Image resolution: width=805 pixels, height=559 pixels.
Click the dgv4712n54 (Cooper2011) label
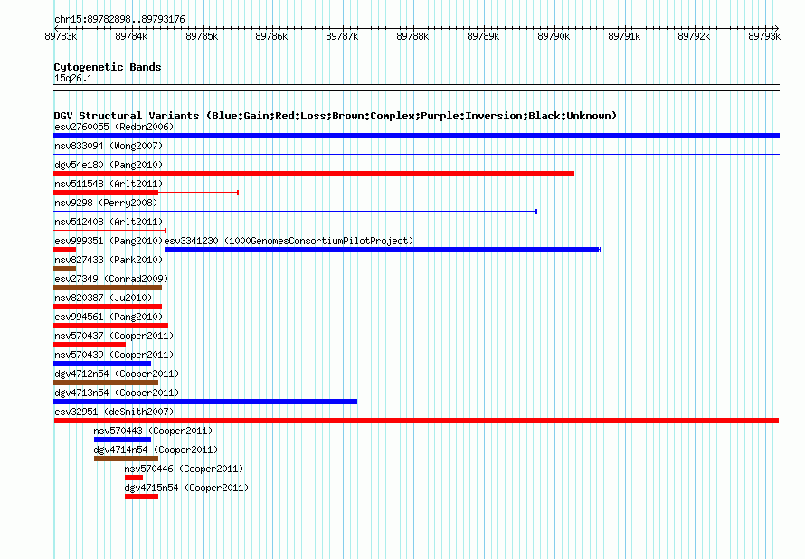point(117,374)
